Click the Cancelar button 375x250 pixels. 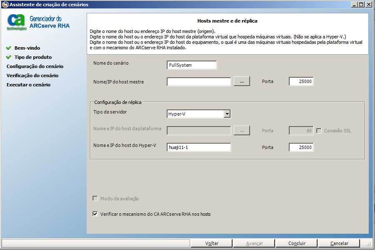click(339, 243)
